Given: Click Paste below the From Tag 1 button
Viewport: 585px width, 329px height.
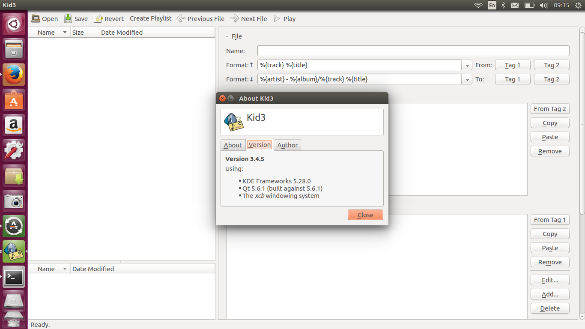Looking at the screenshot, I should click(x=550, y=248).
